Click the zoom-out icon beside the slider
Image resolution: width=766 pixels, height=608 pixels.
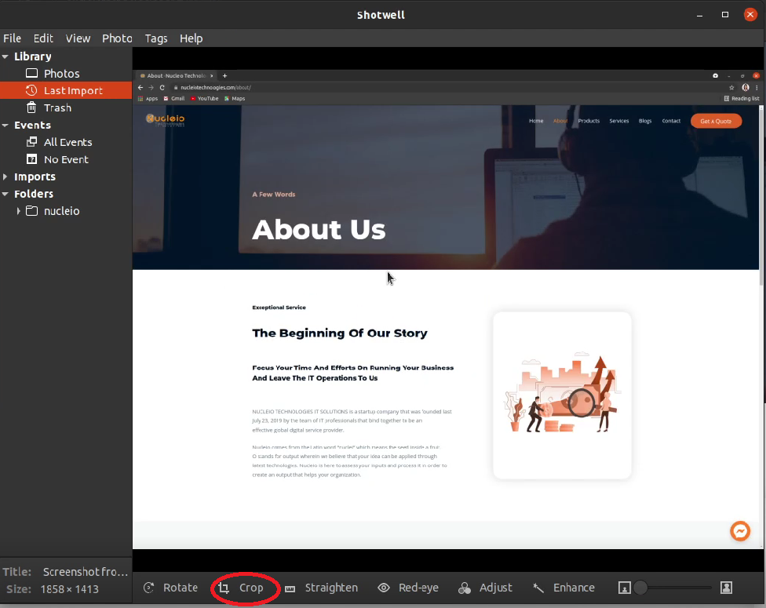(624, 588)
